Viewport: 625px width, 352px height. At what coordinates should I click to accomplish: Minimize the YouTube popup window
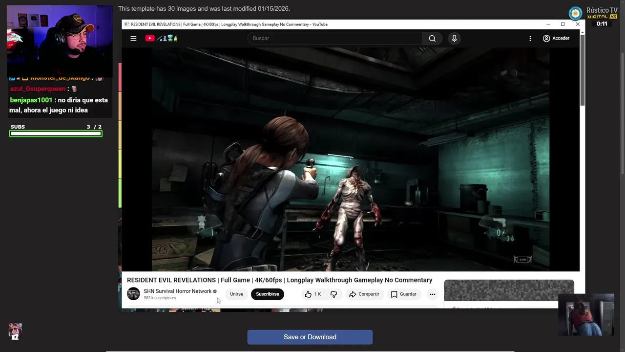point(548,24)
